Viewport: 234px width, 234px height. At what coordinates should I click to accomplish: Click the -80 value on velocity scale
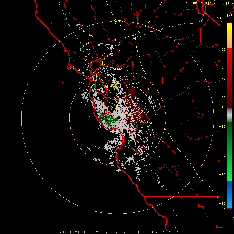tap(222, 194)
